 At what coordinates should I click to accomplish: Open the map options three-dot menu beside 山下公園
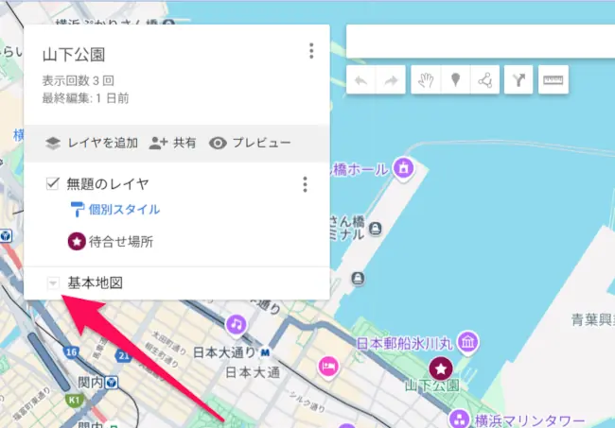311,51
